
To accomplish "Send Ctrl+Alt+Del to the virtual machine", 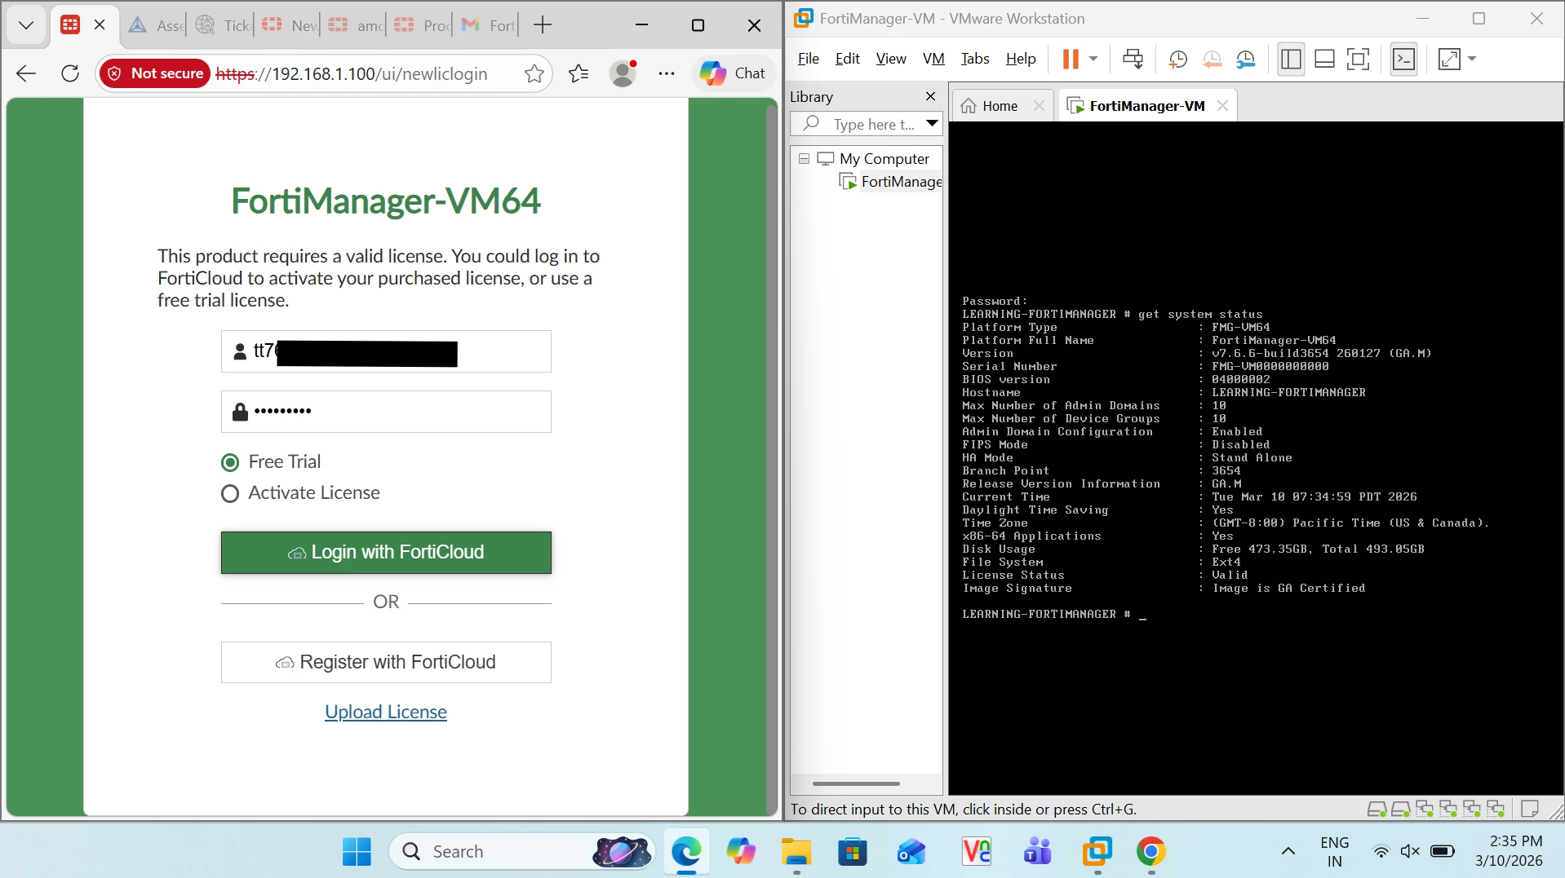I will click(1133, 59).
